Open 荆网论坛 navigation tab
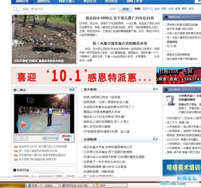Viewport: 201px width, 188px height. point(44,1)
